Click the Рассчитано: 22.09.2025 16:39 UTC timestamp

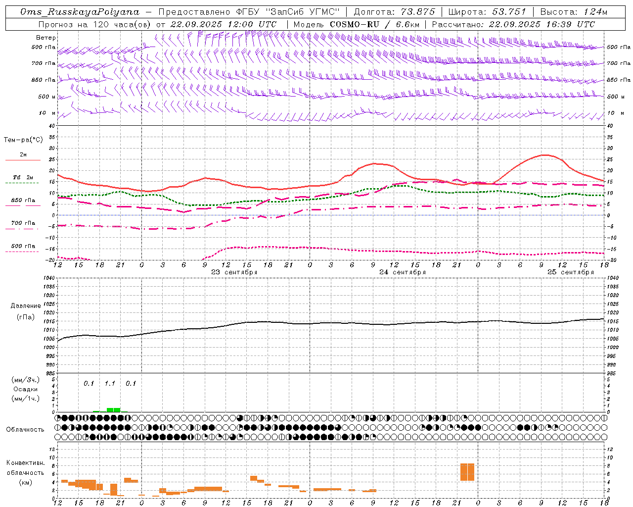(x=513, y=24)
